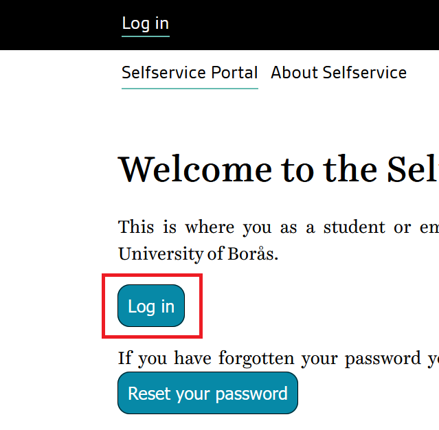
Task: Switch to the About Selfservice tab
Action: (x=339, y=73)
